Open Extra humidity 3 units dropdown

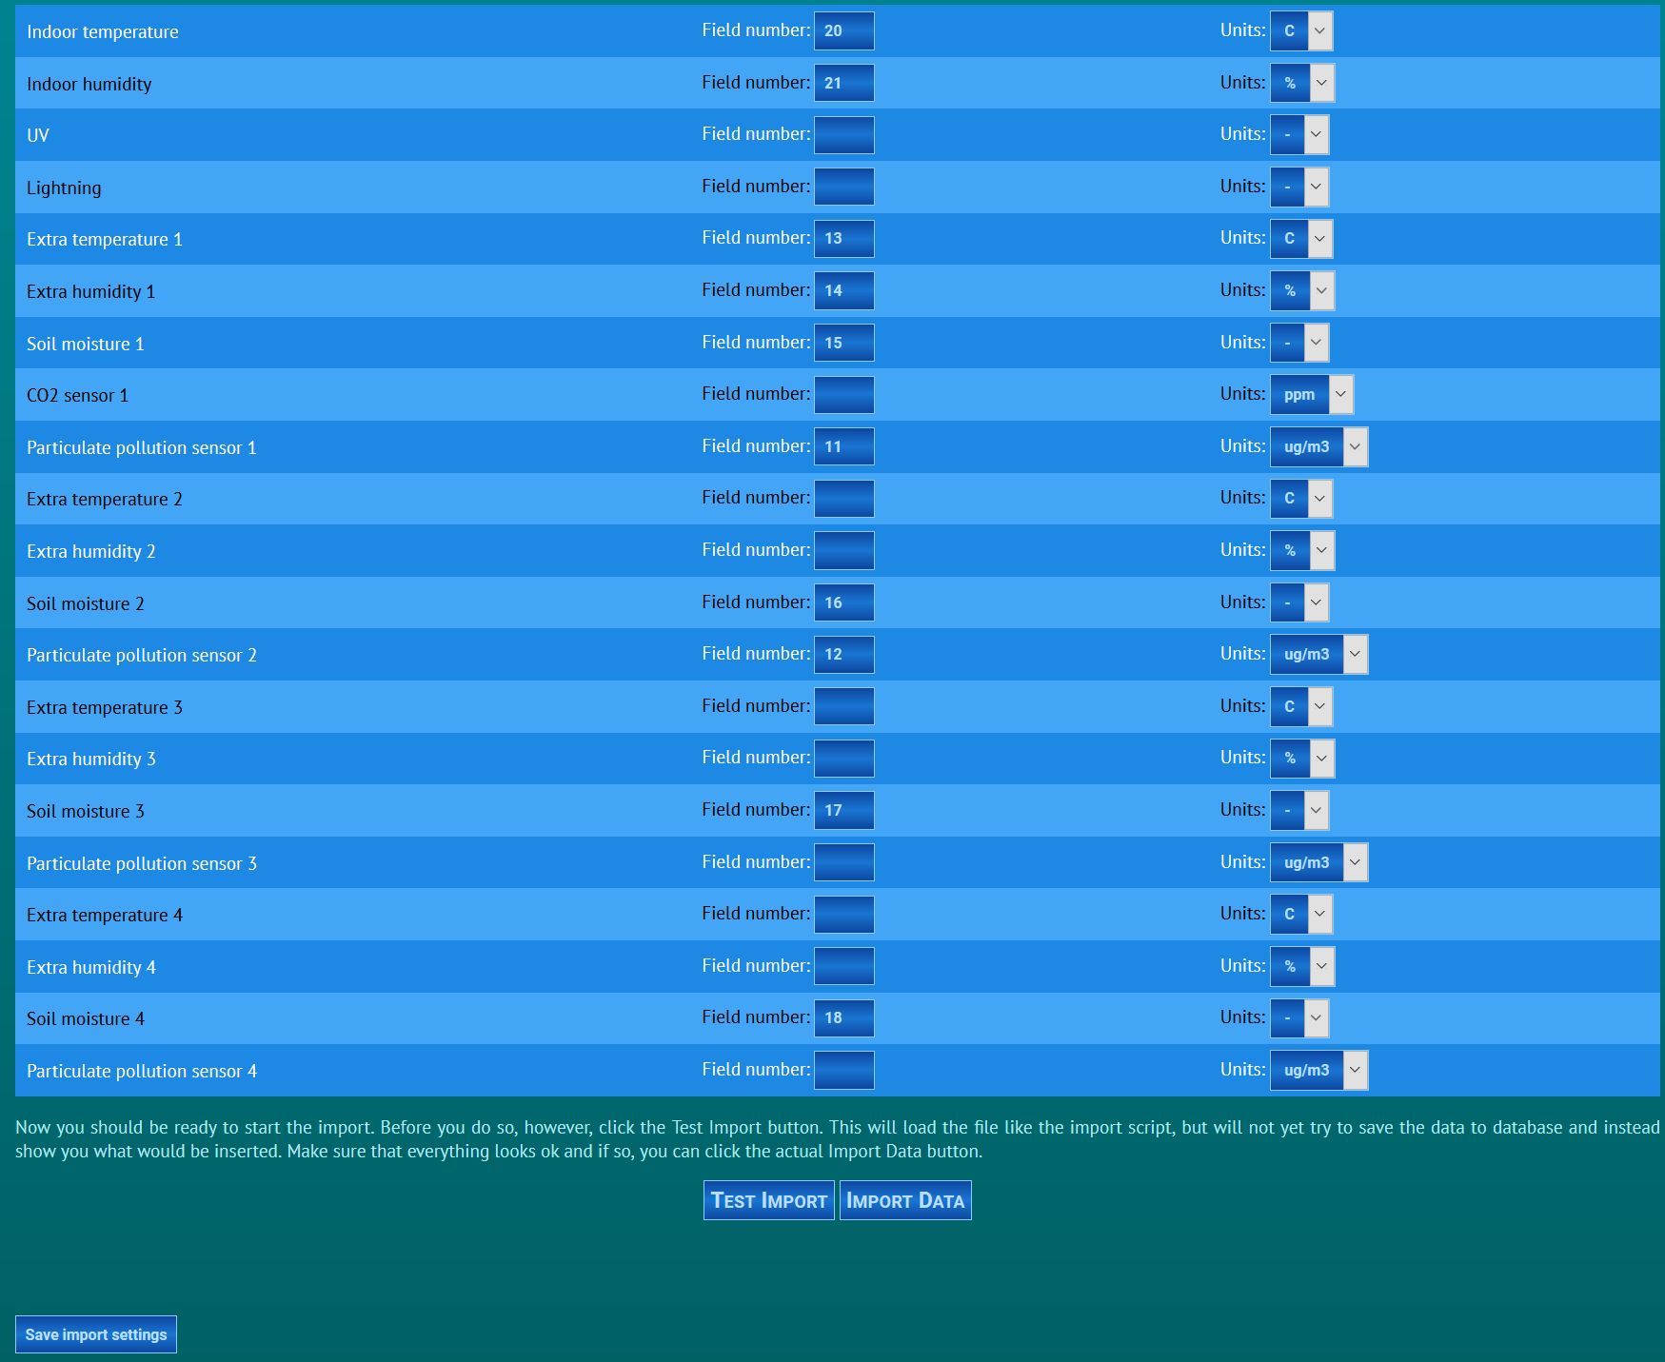pos(1302,758)
